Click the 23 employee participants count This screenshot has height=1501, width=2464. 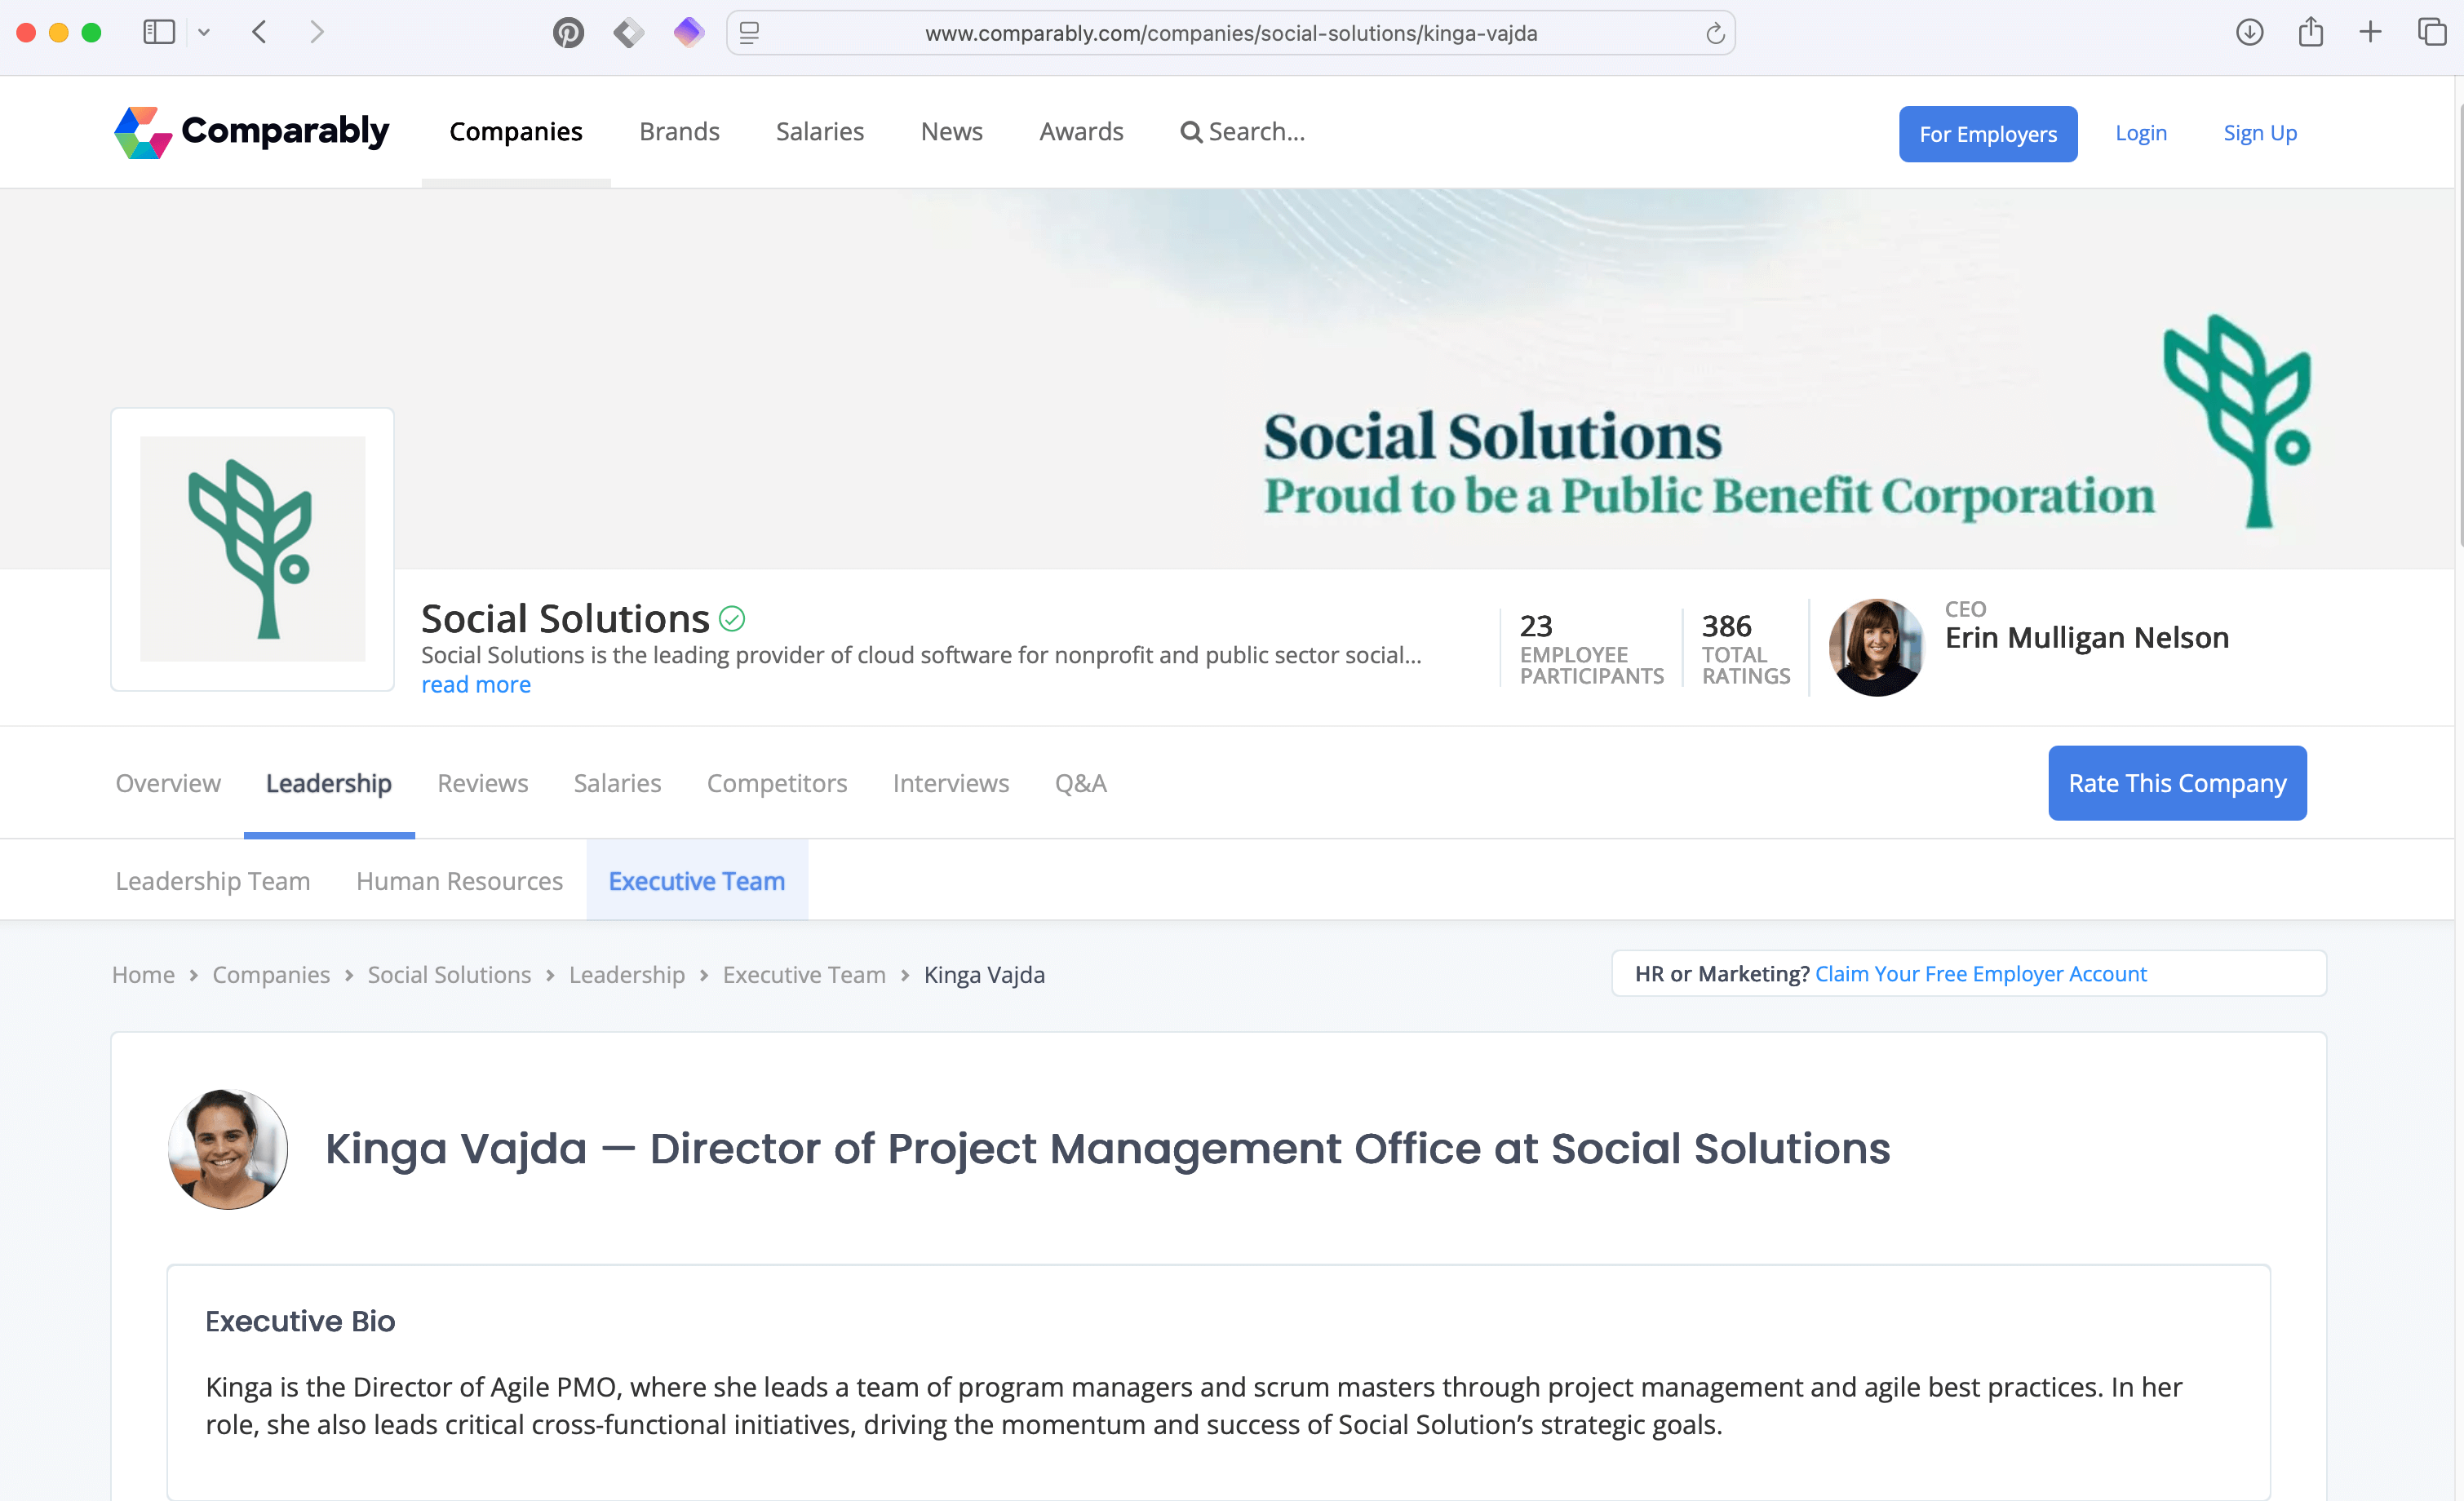click(1536, 626)
